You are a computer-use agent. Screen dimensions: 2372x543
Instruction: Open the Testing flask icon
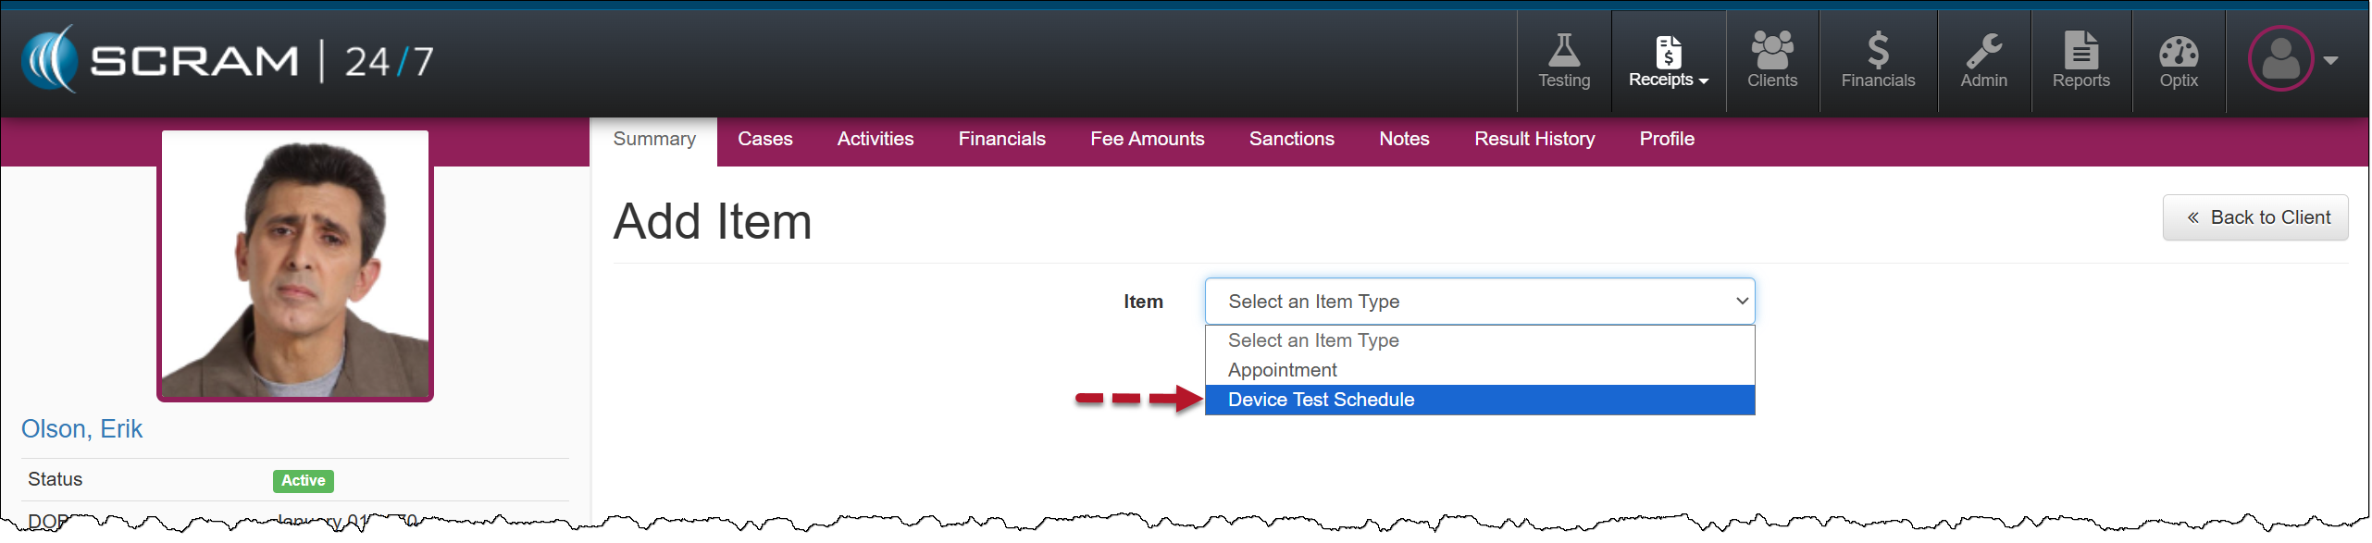pos(1563,52)
